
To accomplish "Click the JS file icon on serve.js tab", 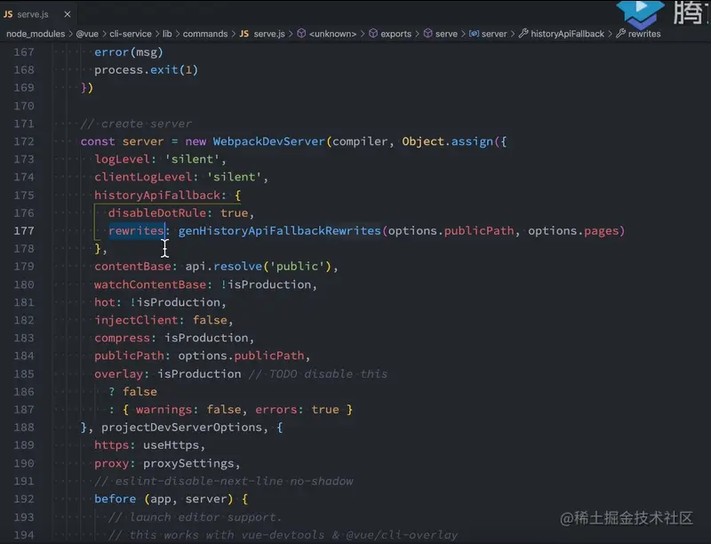I will pos(8,14).
